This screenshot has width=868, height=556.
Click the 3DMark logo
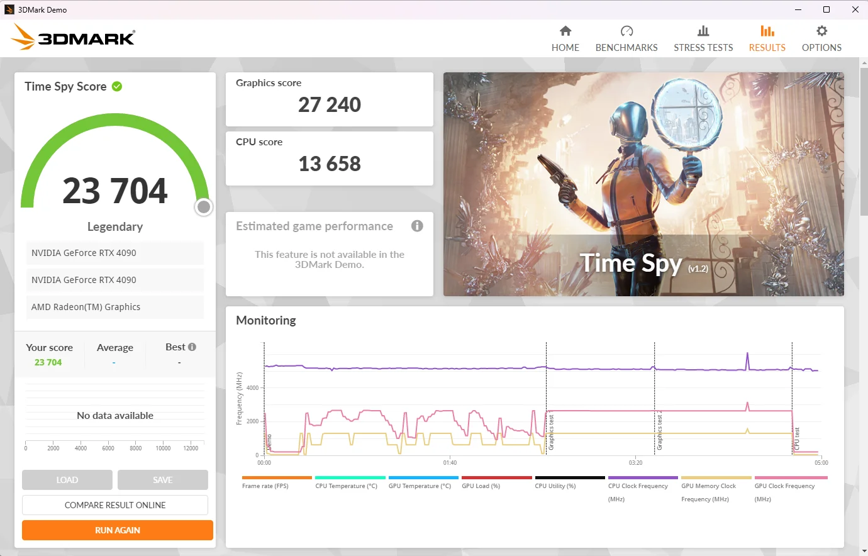[x=73, y=37]
